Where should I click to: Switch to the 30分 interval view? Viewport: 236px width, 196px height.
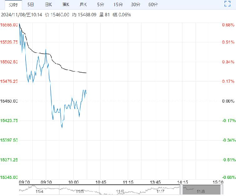point(136,5)
